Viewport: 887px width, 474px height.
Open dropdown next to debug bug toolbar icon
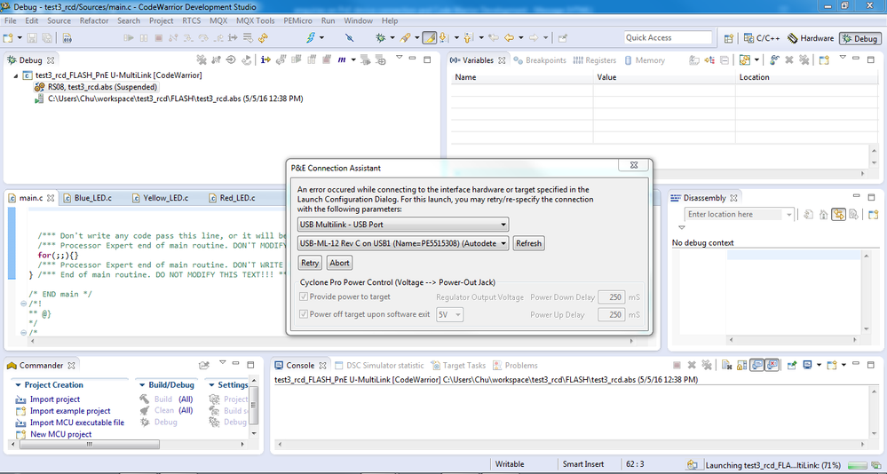click(x=392, y=38)
